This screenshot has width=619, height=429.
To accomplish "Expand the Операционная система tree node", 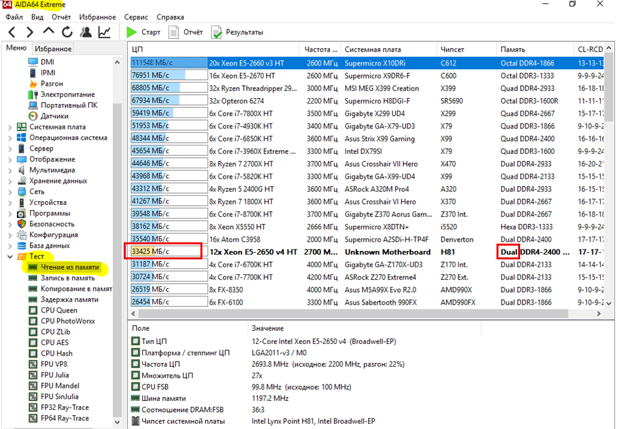I will 10,138.
